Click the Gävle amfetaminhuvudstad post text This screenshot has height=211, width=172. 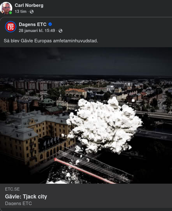pos(51,41)
